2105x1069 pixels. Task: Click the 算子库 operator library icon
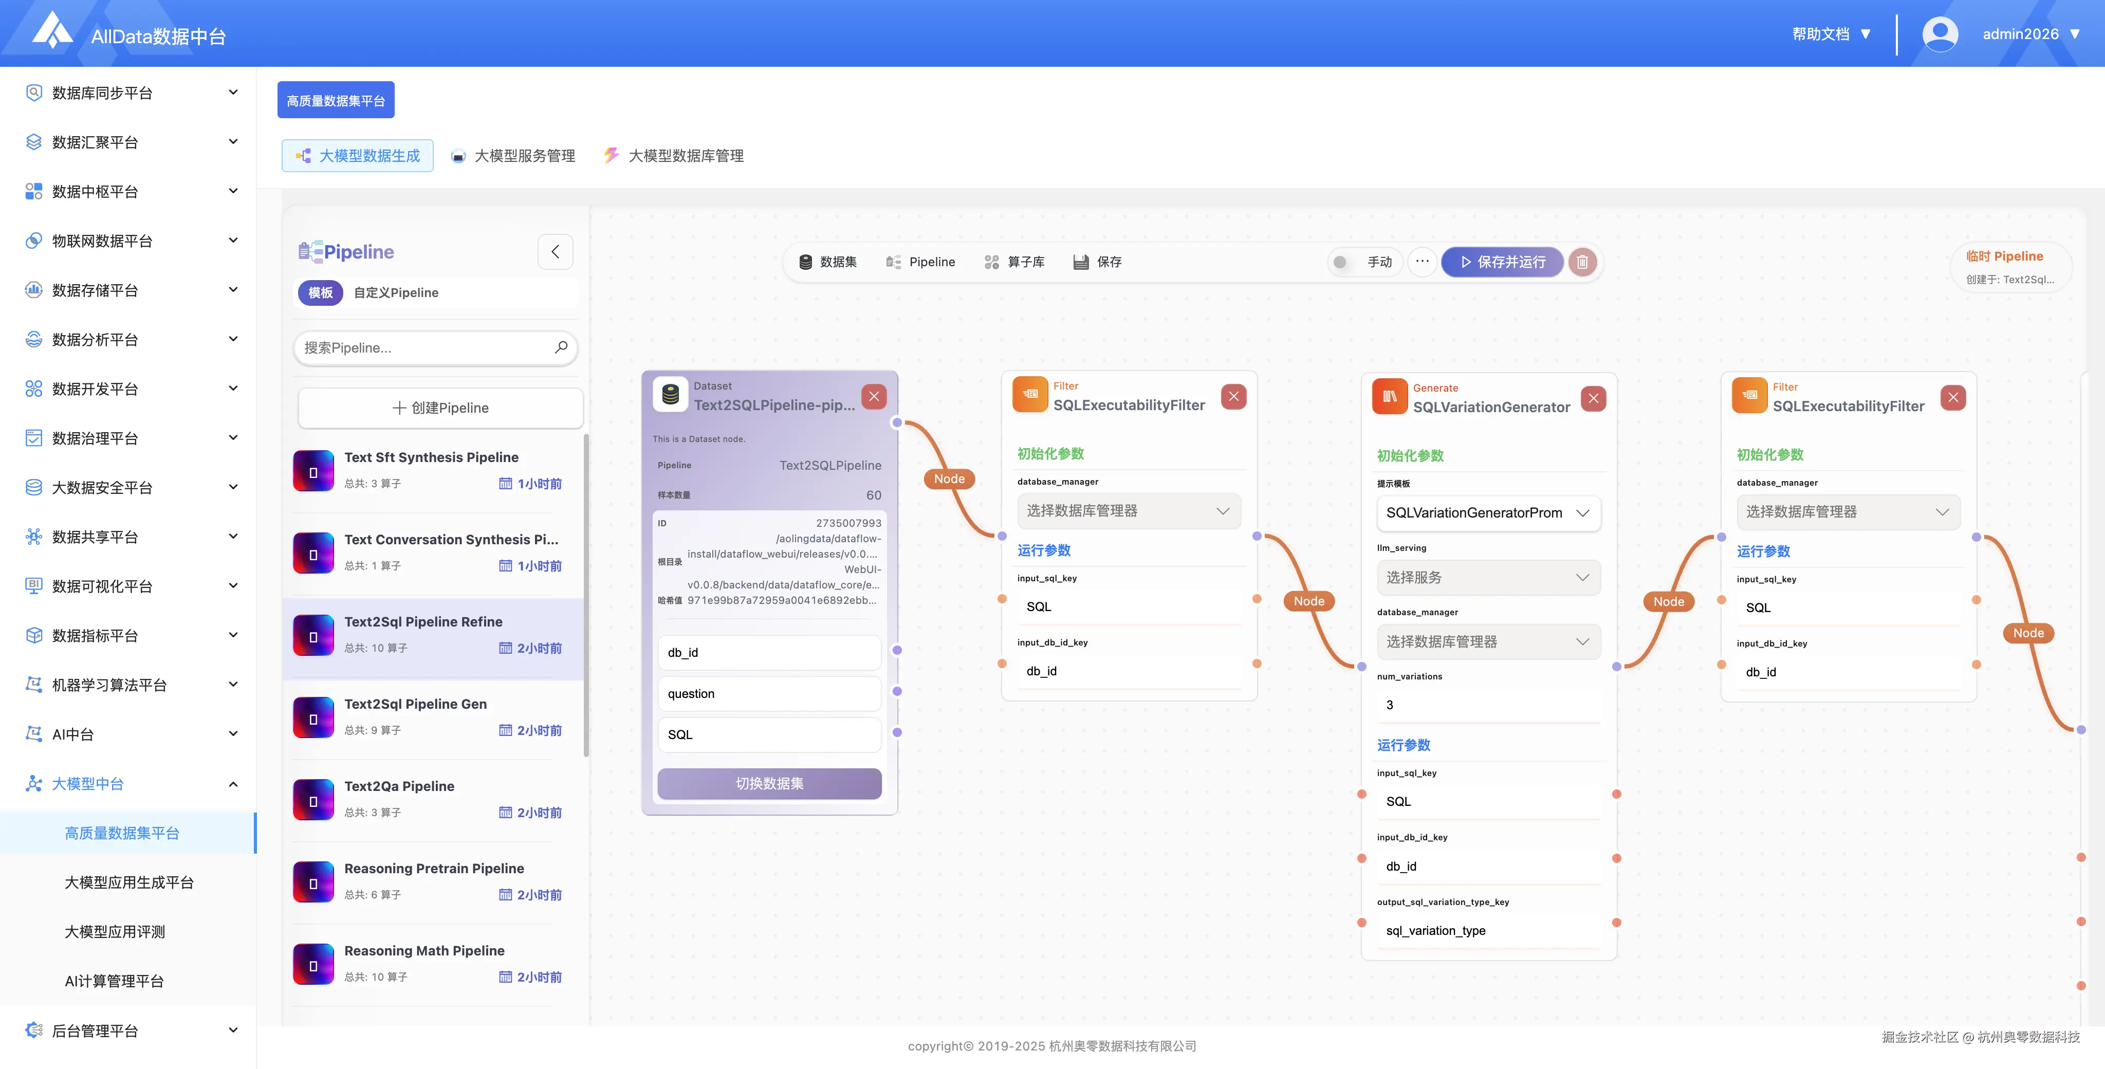[991, 262]
